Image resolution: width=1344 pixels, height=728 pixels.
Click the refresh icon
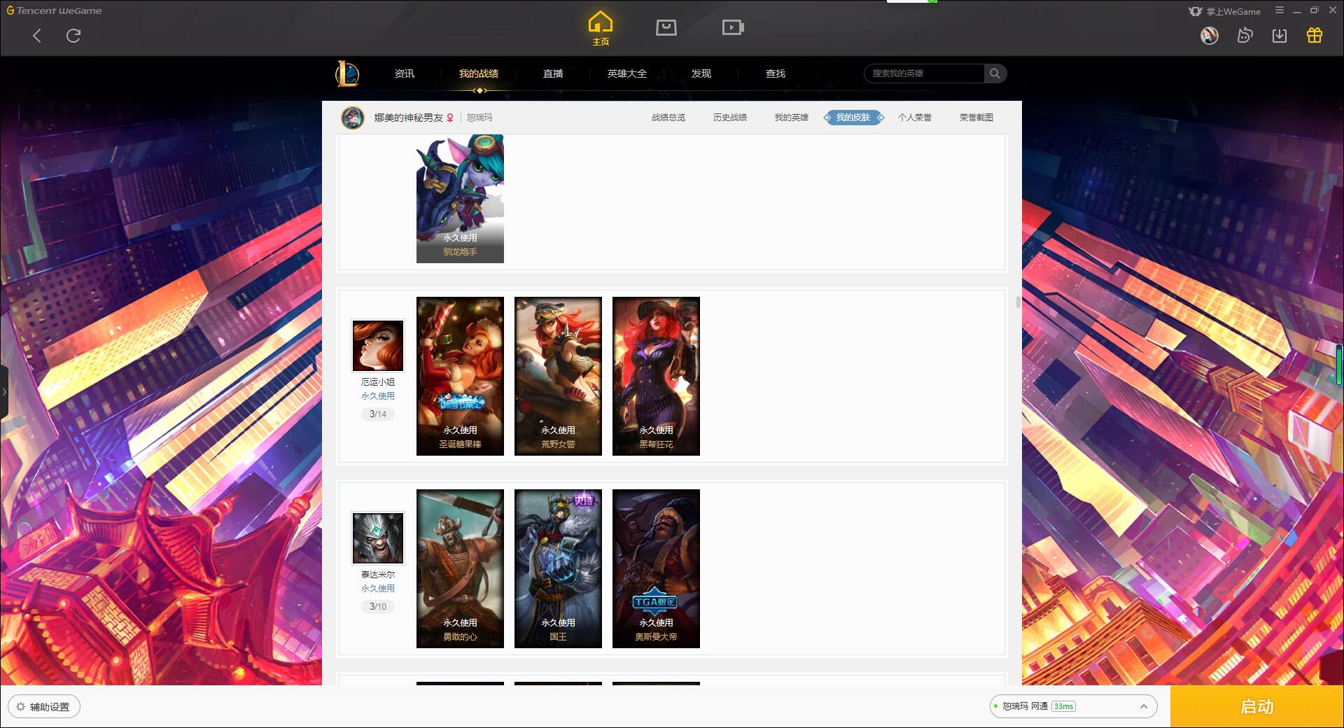tap(73, 36)
